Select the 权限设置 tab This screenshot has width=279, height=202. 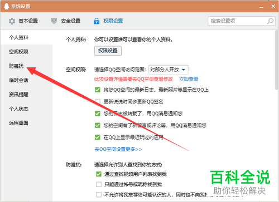coord(108,21)
